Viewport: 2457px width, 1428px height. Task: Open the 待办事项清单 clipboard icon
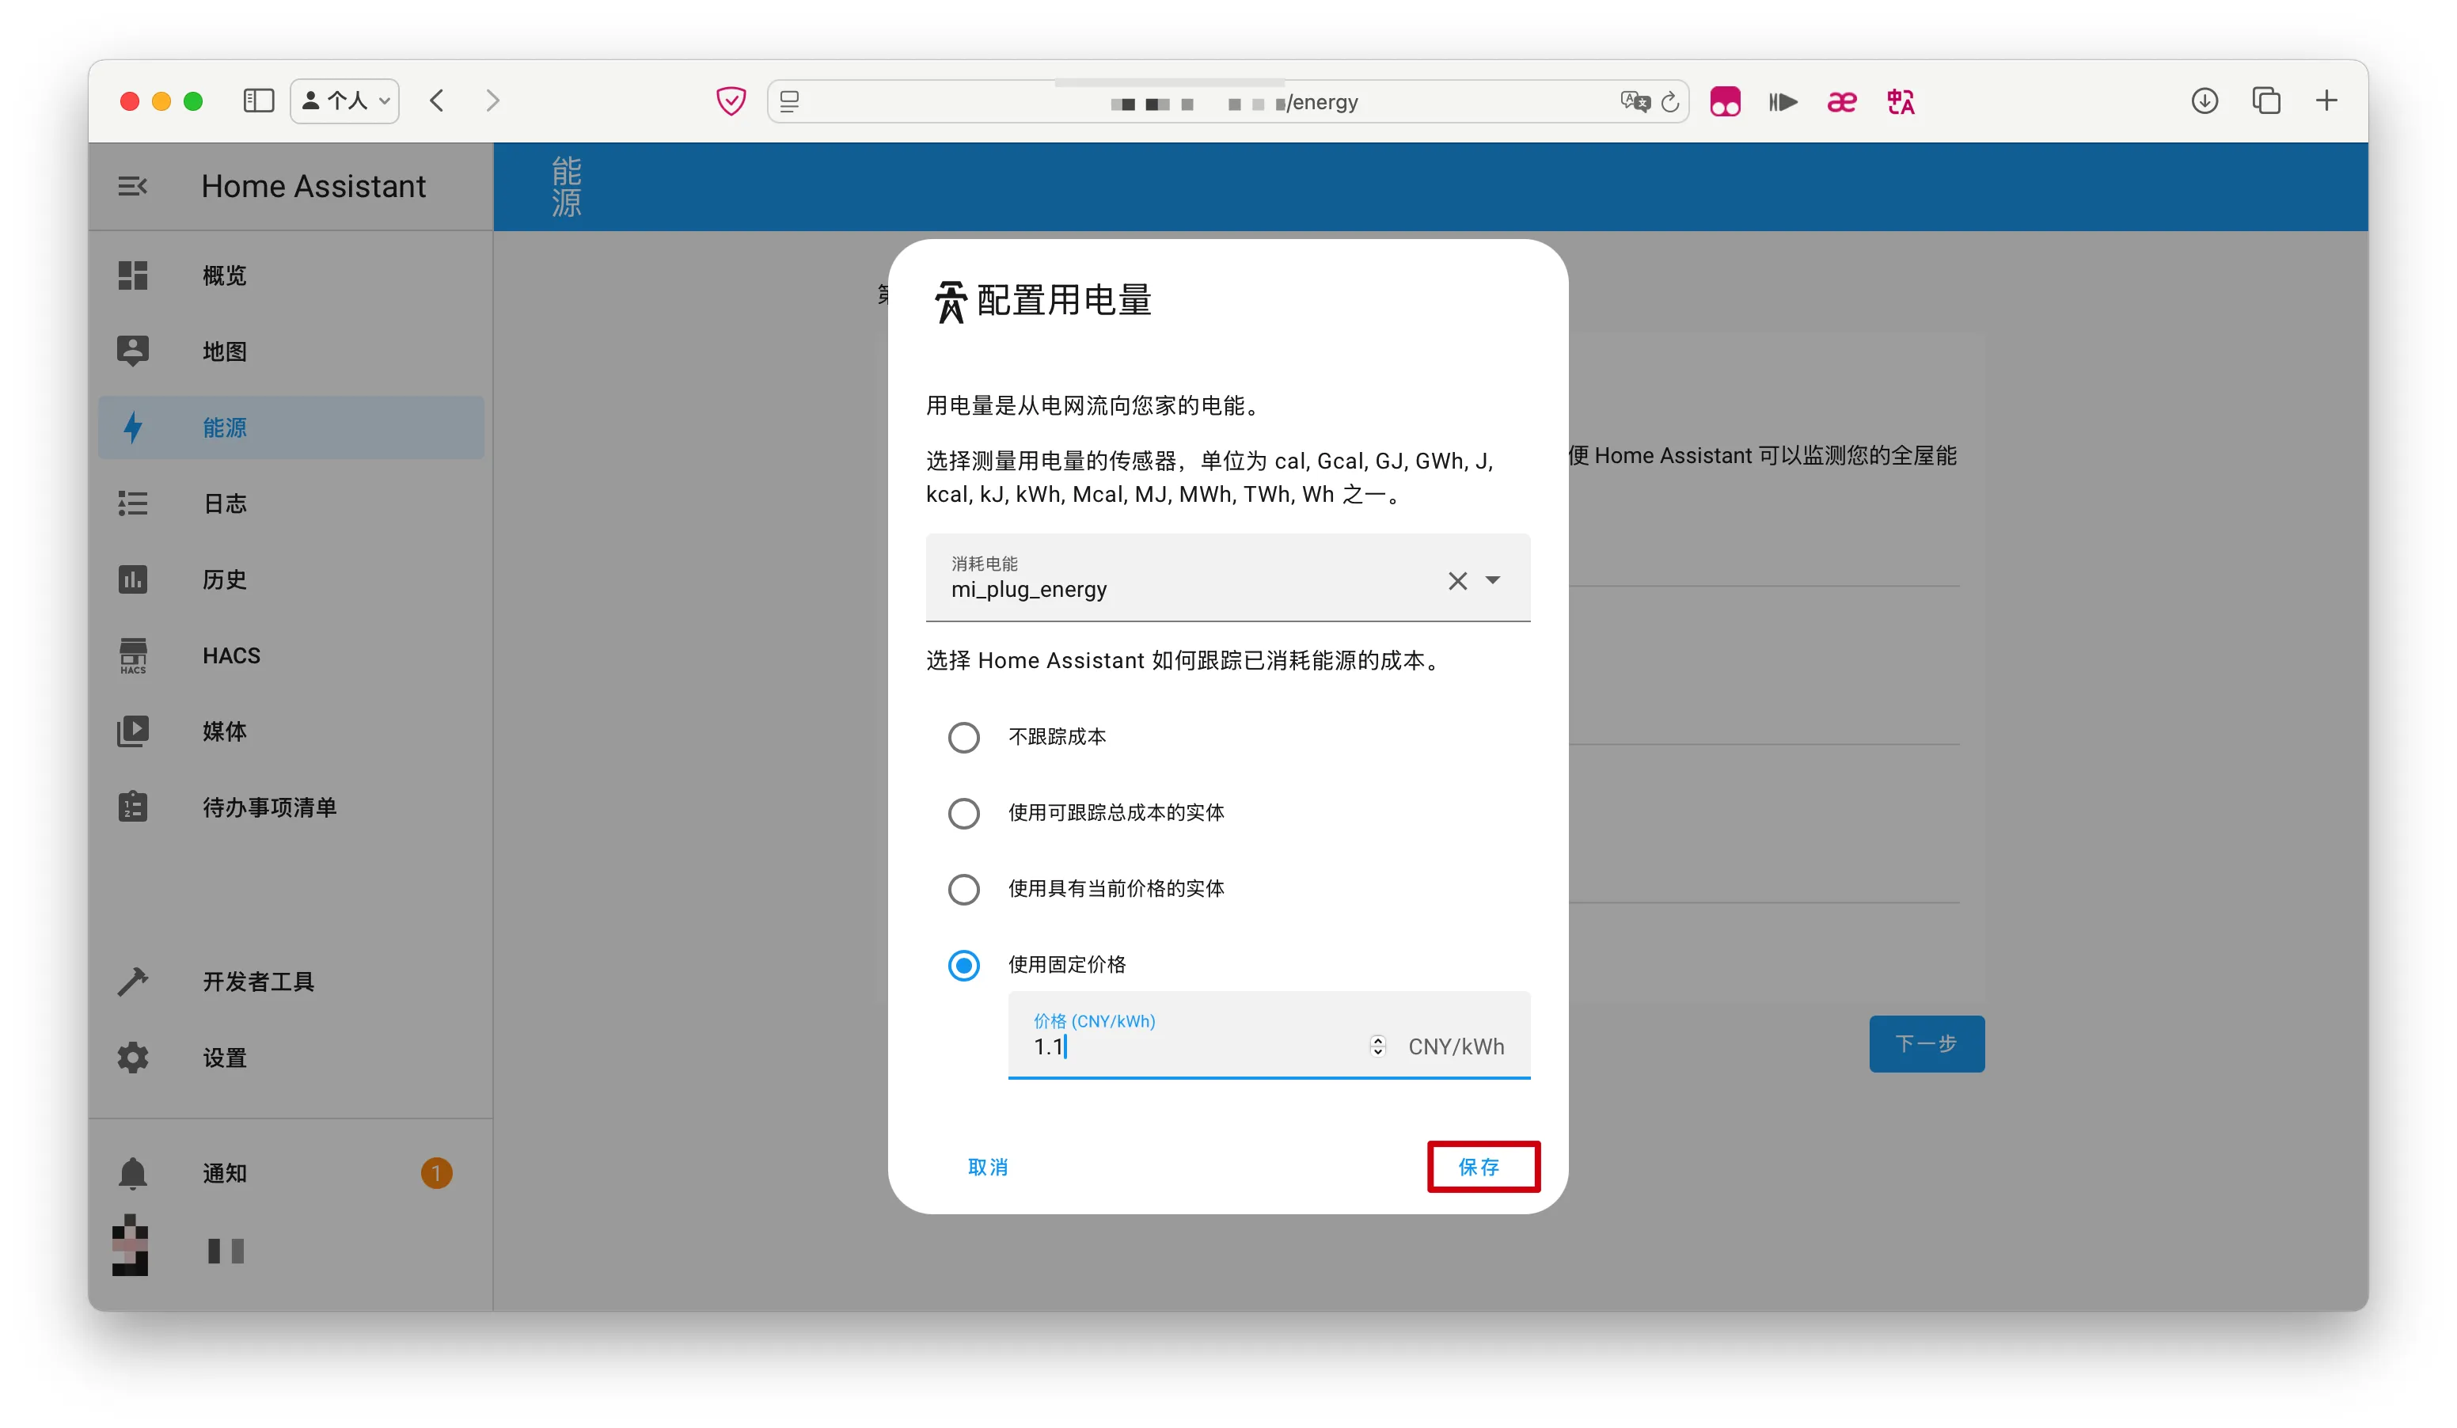click(x=133, y=807)
